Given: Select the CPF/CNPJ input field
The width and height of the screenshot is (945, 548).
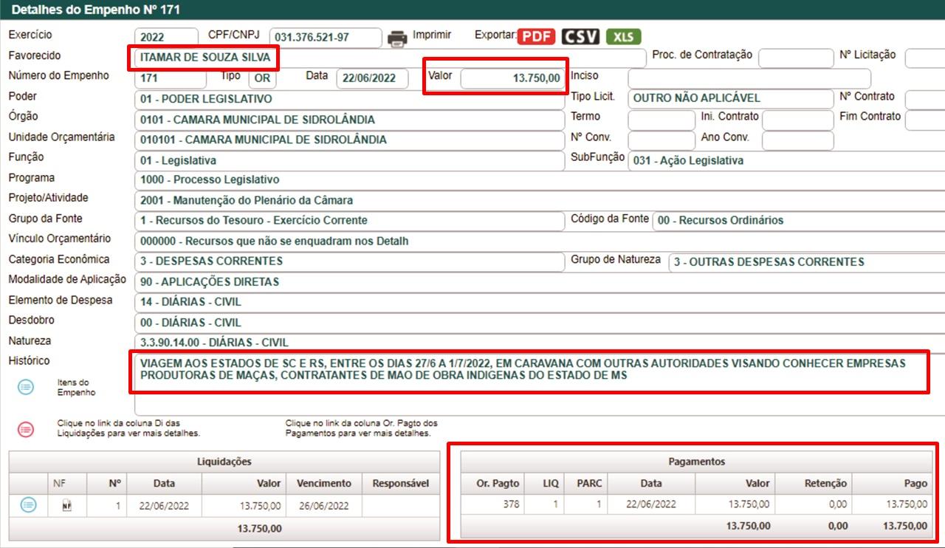Looking at the screenshot, I should coord(325,38).
